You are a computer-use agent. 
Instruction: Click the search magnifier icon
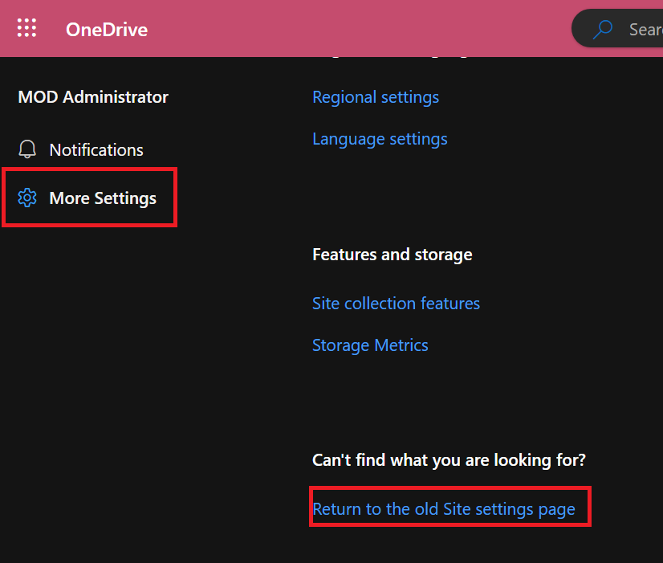[x=602, y=30]
